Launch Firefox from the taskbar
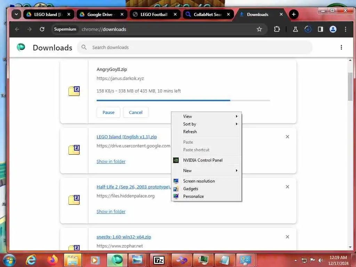Image resolution: width=356 pixels, height=267 pixels. point(52,260)
